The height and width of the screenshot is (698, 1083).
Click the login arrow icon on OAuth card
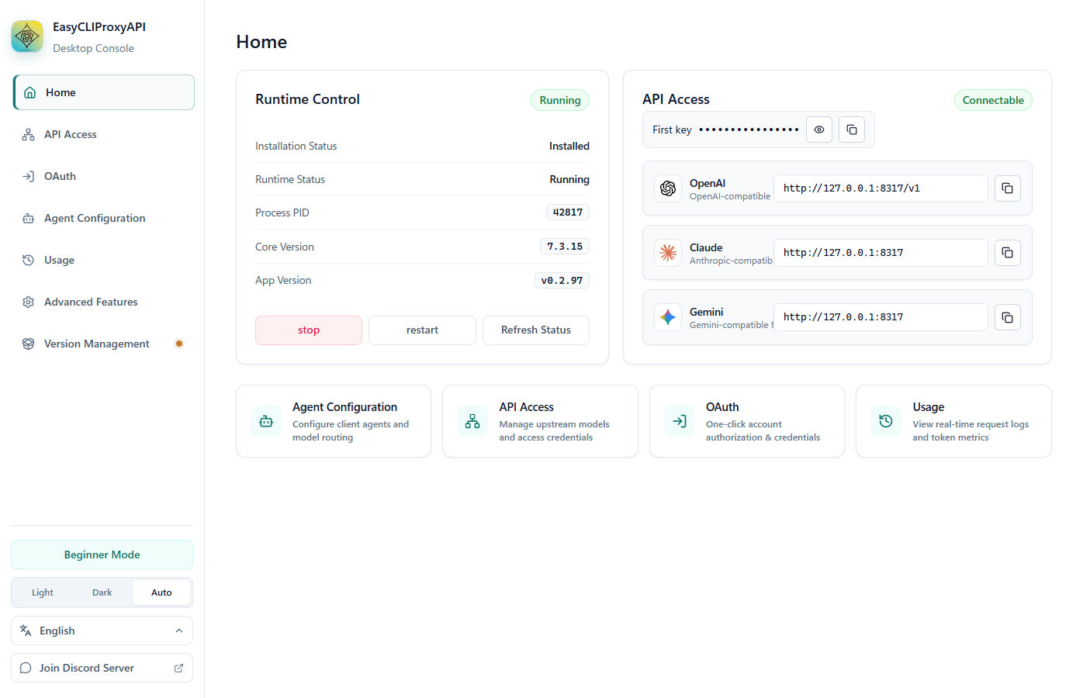(x=680, y=421)
